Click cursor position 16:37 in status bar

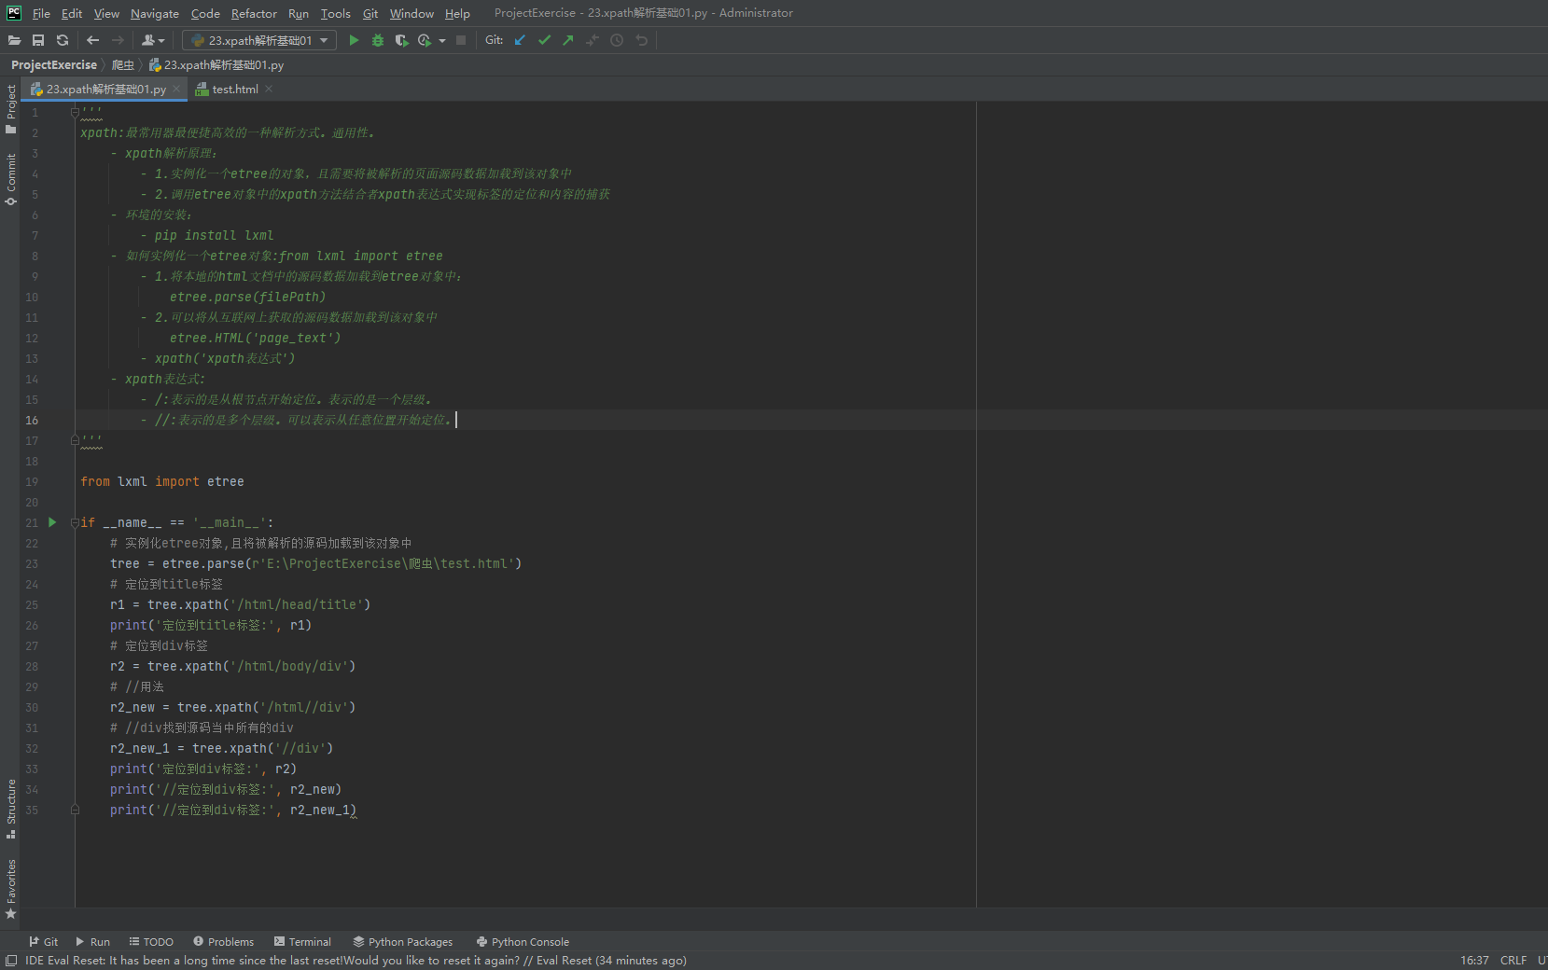(1474, 961)
